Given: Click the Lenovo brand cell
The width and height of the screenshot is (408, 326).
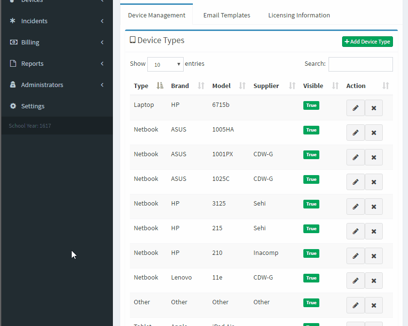Looking at the screenshot, I should [x=181, y=278].
